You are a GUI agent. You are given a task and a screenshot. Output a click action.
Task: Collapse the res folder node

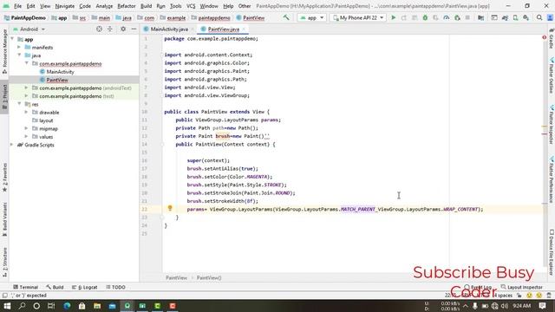point(19,104)
